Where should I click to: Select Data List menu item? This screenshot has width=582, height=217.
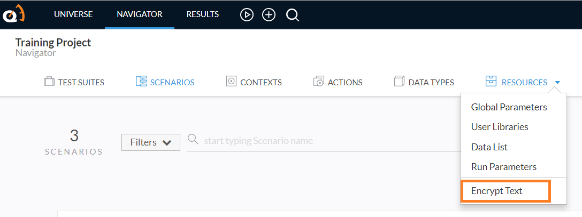(x=489, y=147)
